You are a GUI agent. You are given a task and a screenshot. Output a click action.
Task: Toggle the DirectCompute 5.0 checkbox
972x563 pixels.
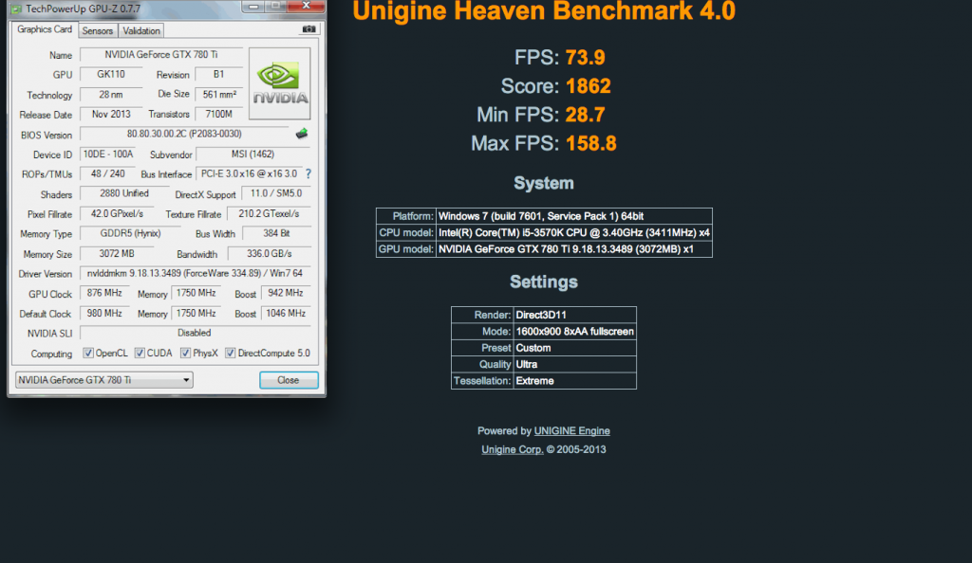point(231,354)
